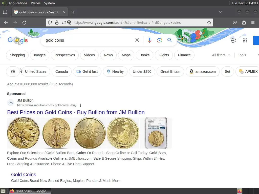This screenshot has height=194, width=259.
Task: Switch to the Maps tab
Action: pyautogui.click(x=126, y=55)
